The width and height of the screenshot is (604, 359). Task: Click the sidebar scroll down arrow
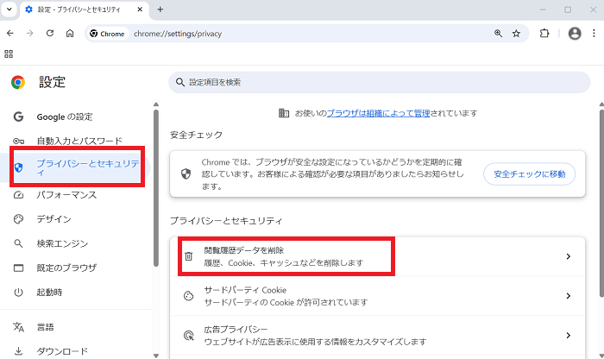point(156,356)
